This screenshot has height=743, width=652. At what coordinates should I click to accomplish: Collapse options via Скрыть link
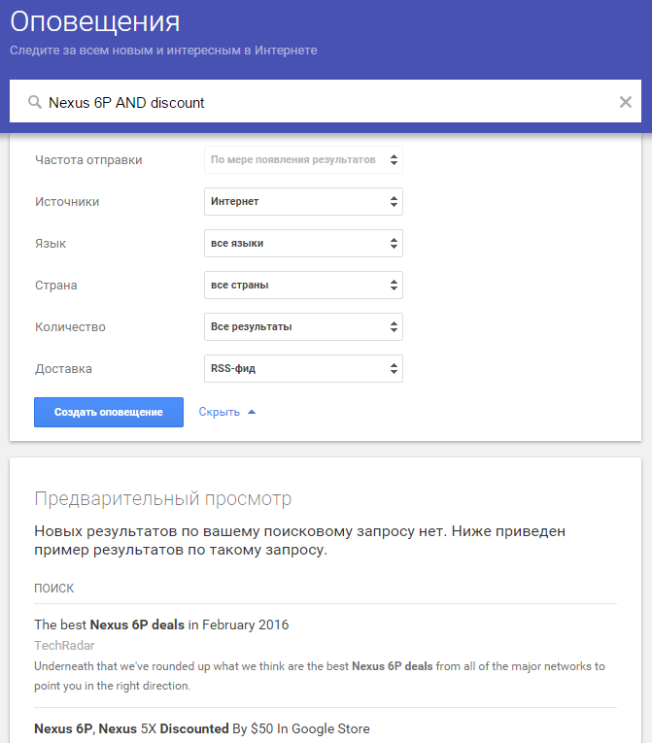(x=227, y=412)
